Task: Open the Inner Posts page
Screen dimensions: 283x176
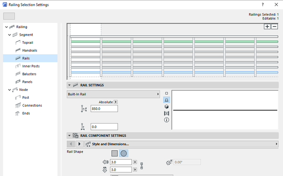Action: pyautogui.click(x=30, y=66)
